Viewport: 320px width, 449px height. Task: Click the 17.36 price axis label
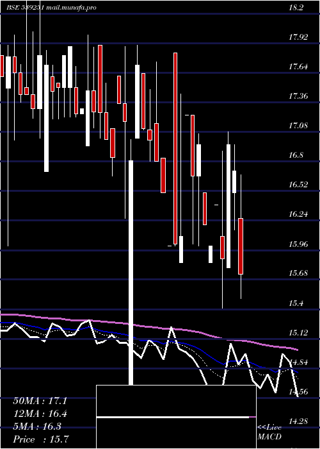(x=299, y=96)
